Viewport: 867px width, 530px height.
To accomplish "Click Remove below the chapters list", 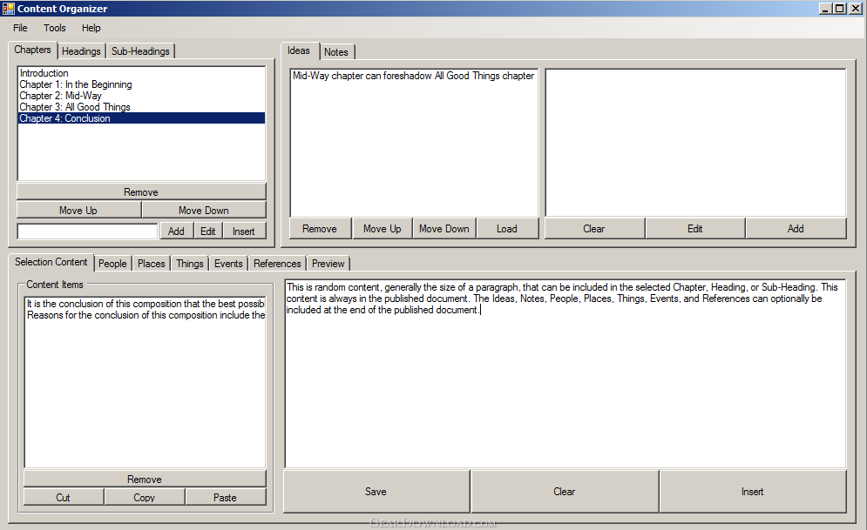I will pyautogui.click(x=141, y=192).
